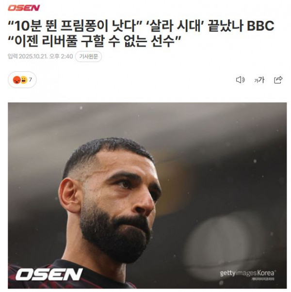
Task: Open the main article photo
Action: pos(147,195)
